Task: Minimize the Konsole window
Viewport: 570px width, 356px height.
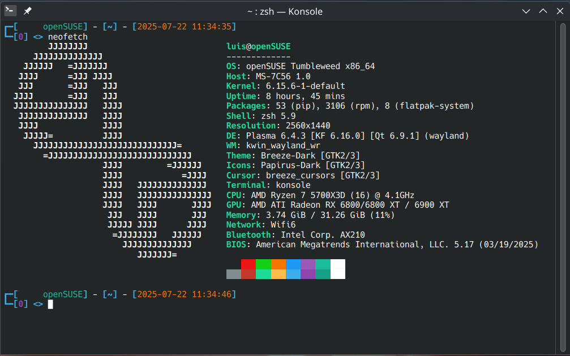Action: click(526, 11)
